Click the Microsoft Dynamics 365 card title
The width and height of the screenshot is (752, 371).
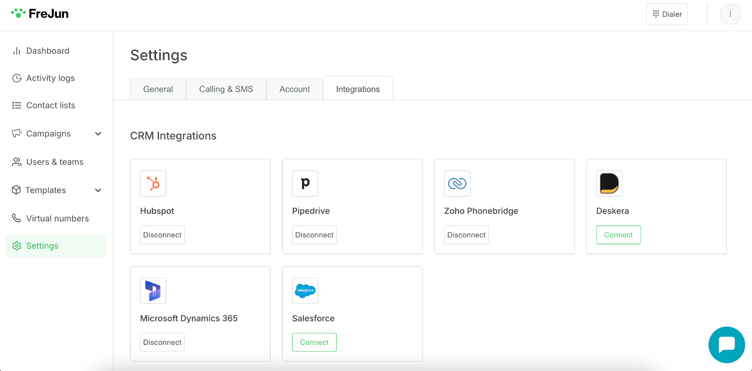click(x=189, y=318)
